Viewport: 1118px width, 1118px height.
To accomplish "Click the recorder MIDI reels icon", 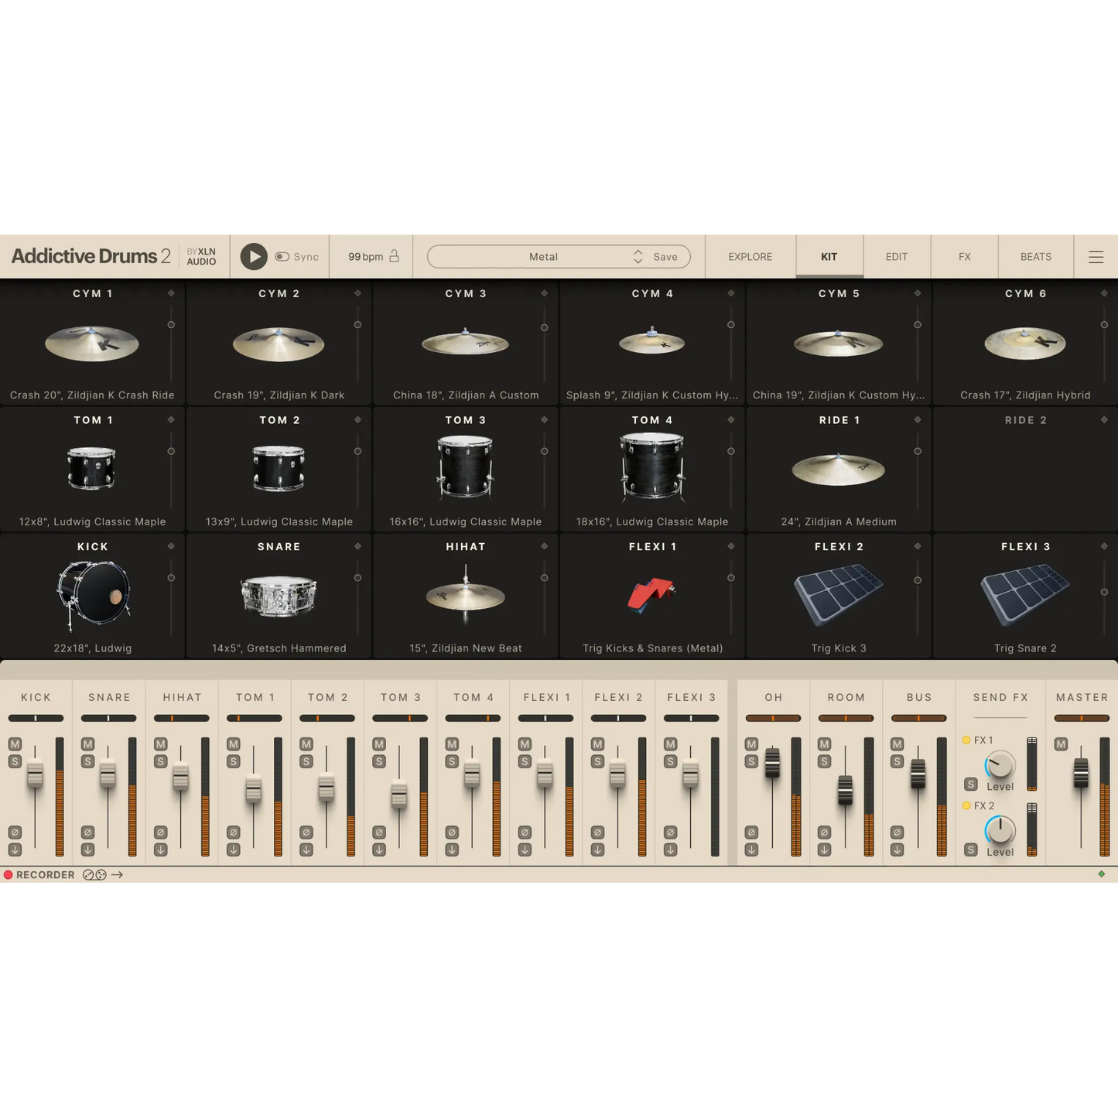I will (x=94, y=874).
